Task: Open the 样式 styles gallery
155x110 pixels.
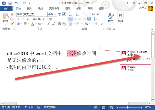Action: [x=111, y=19]
